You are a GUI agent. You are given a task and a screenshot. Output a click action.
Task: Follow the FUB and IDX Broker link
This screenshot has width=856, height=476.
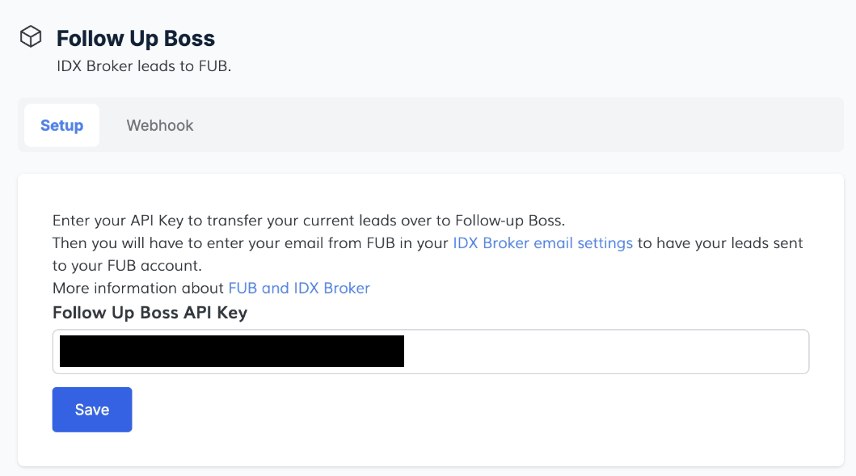coord(299,288)
